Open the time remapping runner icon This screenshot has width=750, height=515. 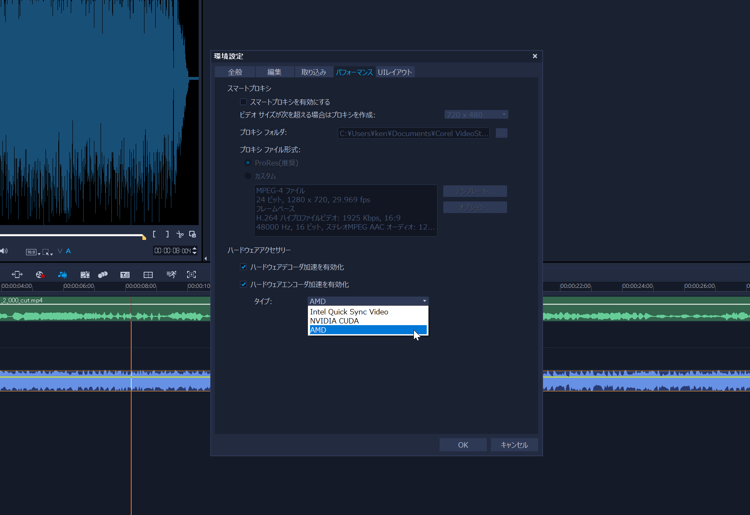pyautogui.click(x=171, y=275)
